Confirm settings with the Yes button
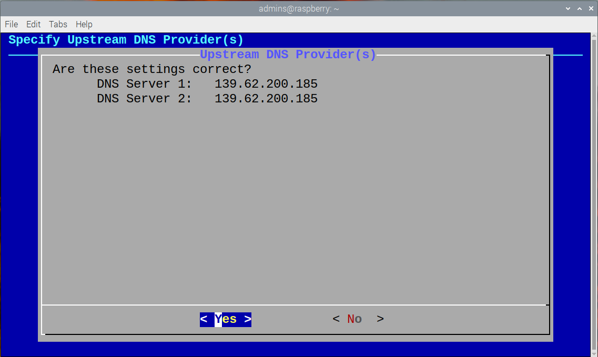Viewport: 598px width, 357px height. coord(226,319)
